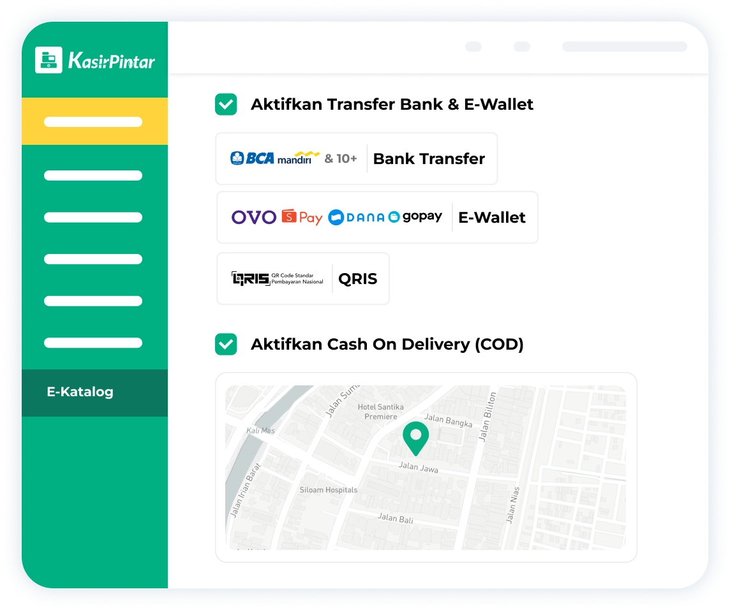Screen dimensions: 730x610
Task: Click the Bank Transfer payment option
Action: point(429,159)
